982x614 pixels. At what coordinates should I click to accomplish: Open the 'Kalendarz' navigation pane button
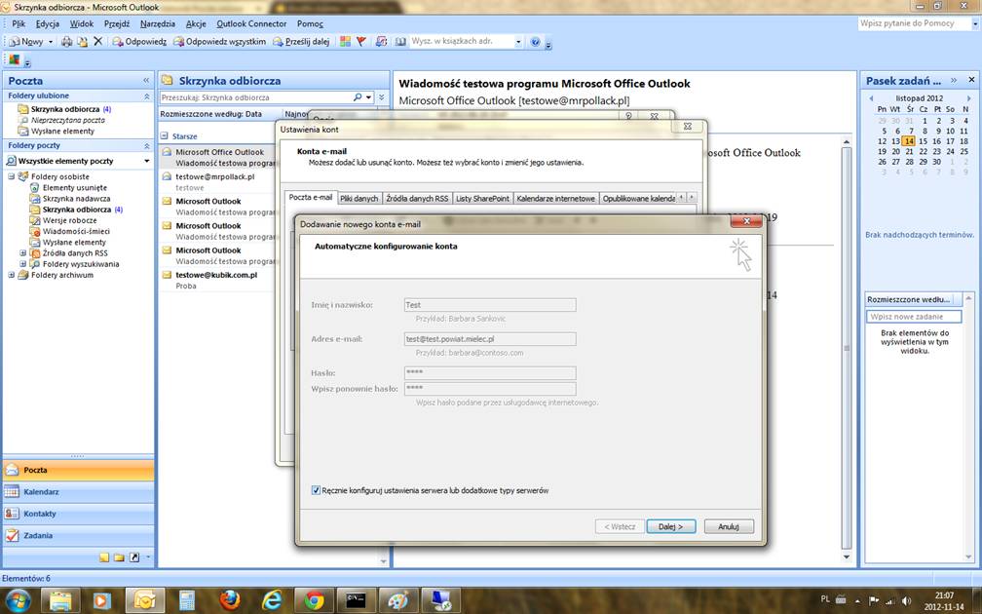click(x=78, y=492)
